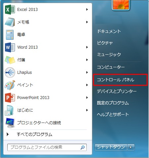The height and width of the screenshot is (158, 149).
Task: Launch the Lhaplus icon
Action: point(10,73)
